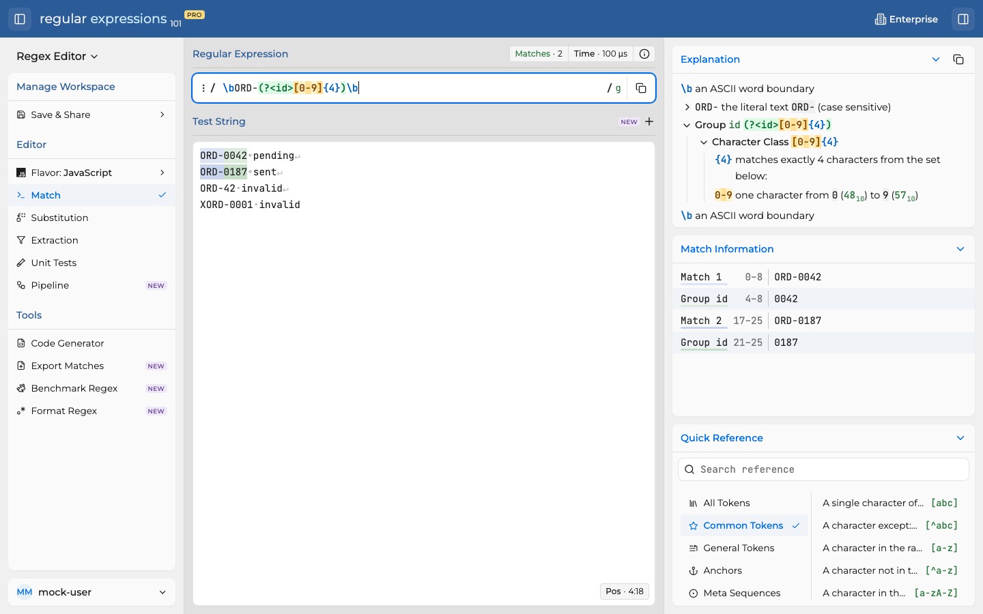983x614 pixels.
Task: Select Meta Sequences category
Action: coord(744,593)
